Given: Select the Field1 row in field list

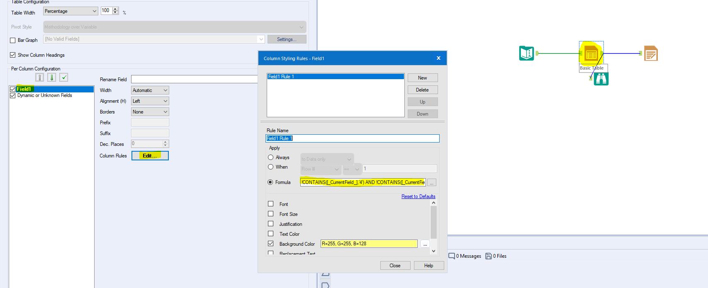Looking at the screenshot, I should 51,89.
